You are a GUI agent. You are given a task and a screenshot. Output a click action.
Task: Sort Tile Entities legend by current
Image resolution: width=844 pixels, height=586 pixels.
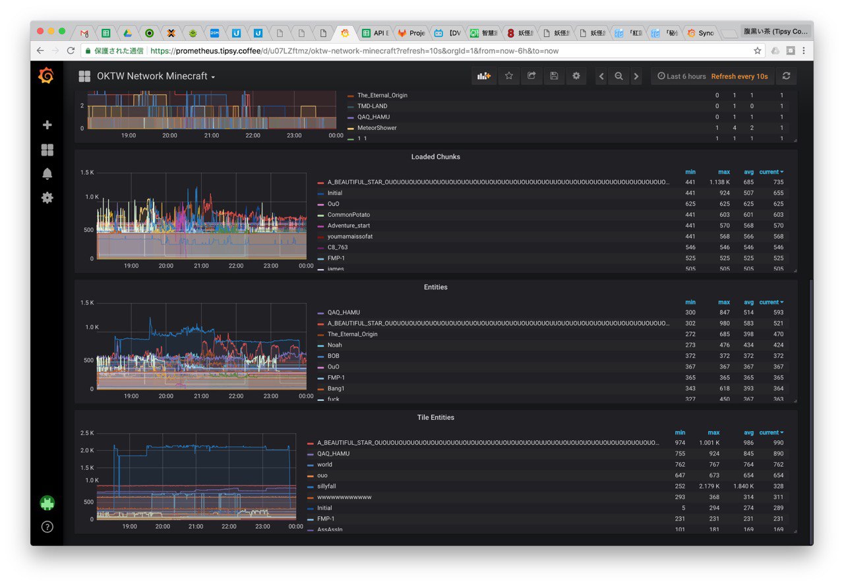pos(771,433)
